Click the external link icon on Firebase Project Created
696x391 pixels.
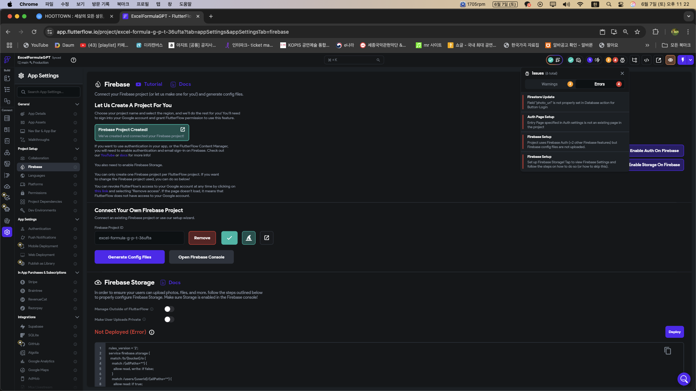coord(183,129)
